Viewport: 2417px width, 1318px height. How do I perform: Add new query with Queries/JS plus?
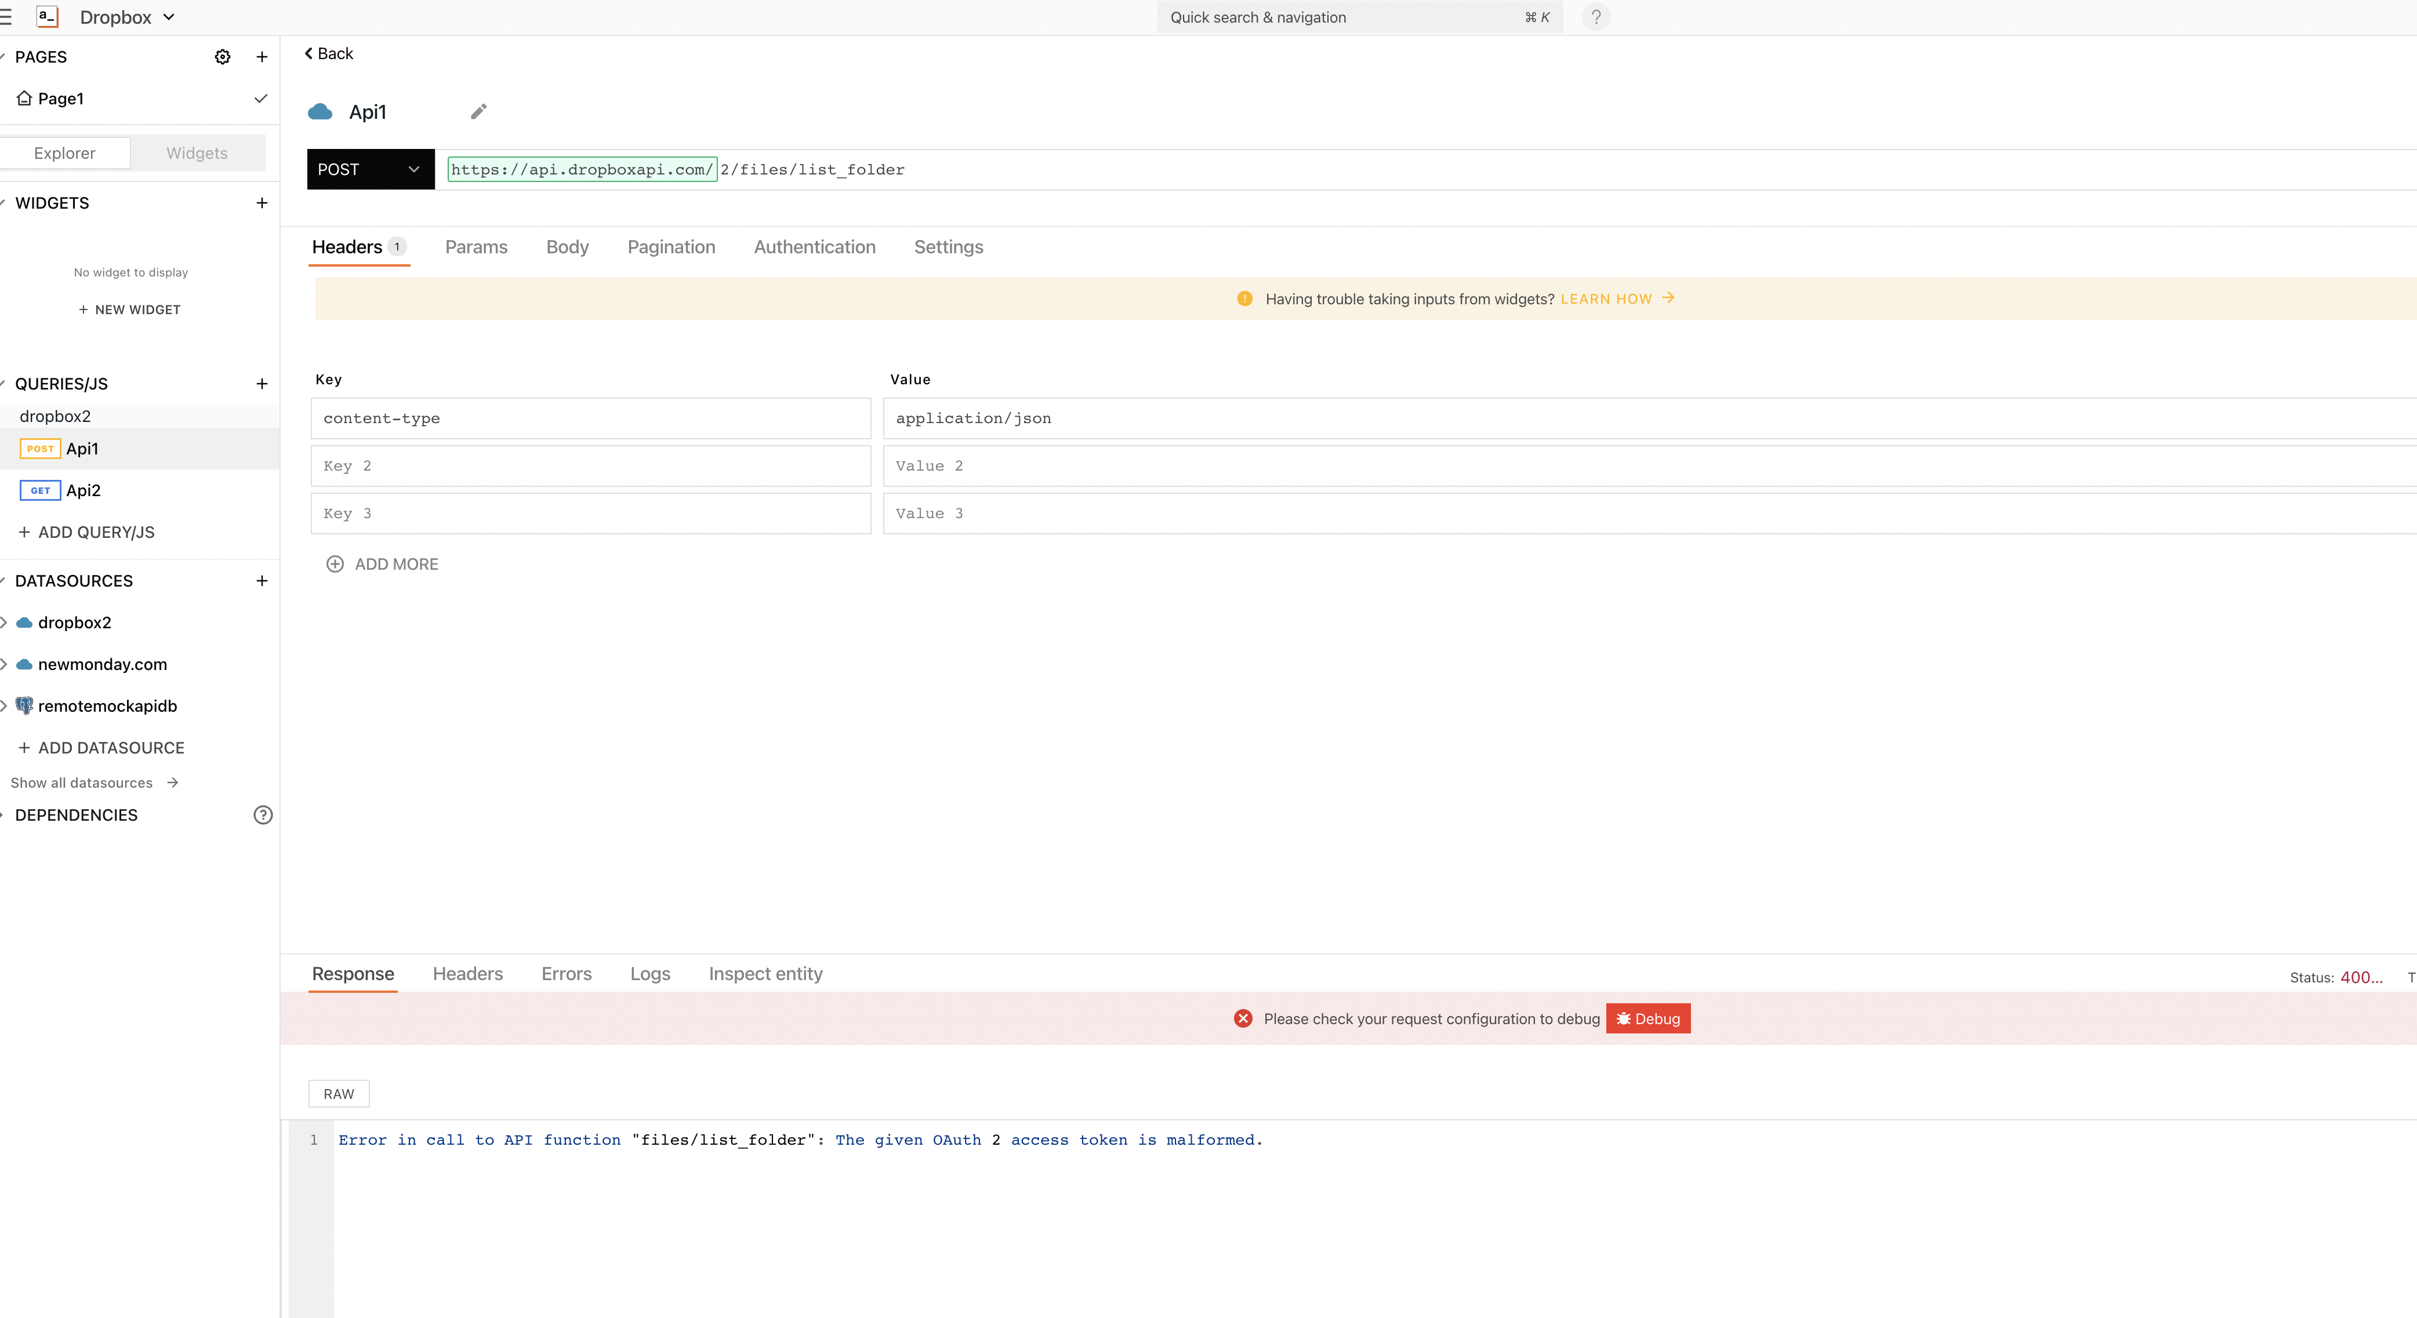tap(262, 384)
